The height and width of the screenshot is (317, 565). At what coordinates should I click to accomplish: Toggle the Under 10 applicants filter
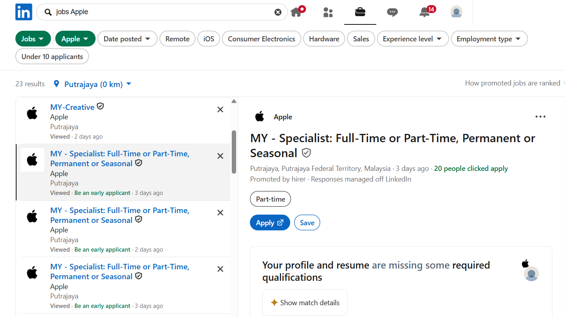(52, 57)
